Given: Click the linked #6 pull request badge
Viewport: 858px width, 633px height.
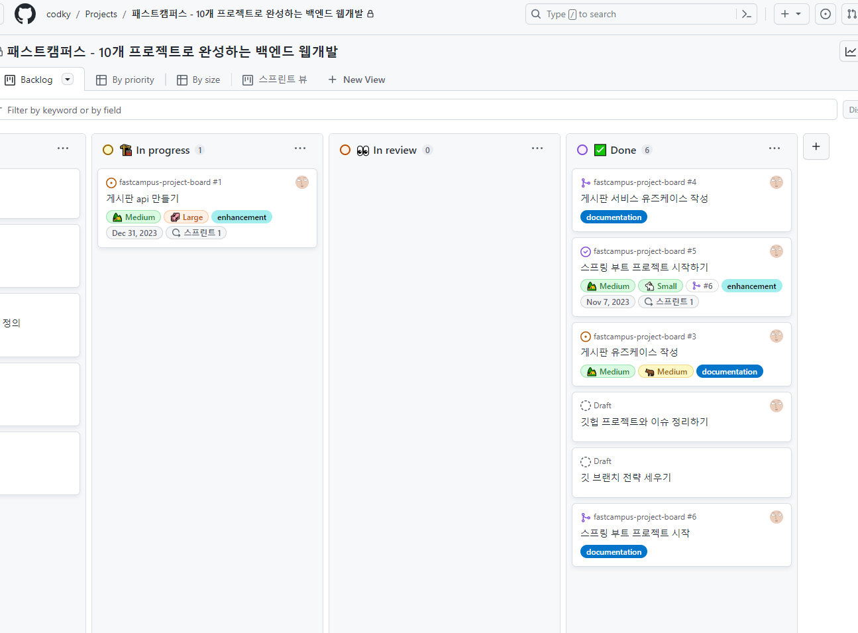Looking at the screenshot, I should pos(702,286).
